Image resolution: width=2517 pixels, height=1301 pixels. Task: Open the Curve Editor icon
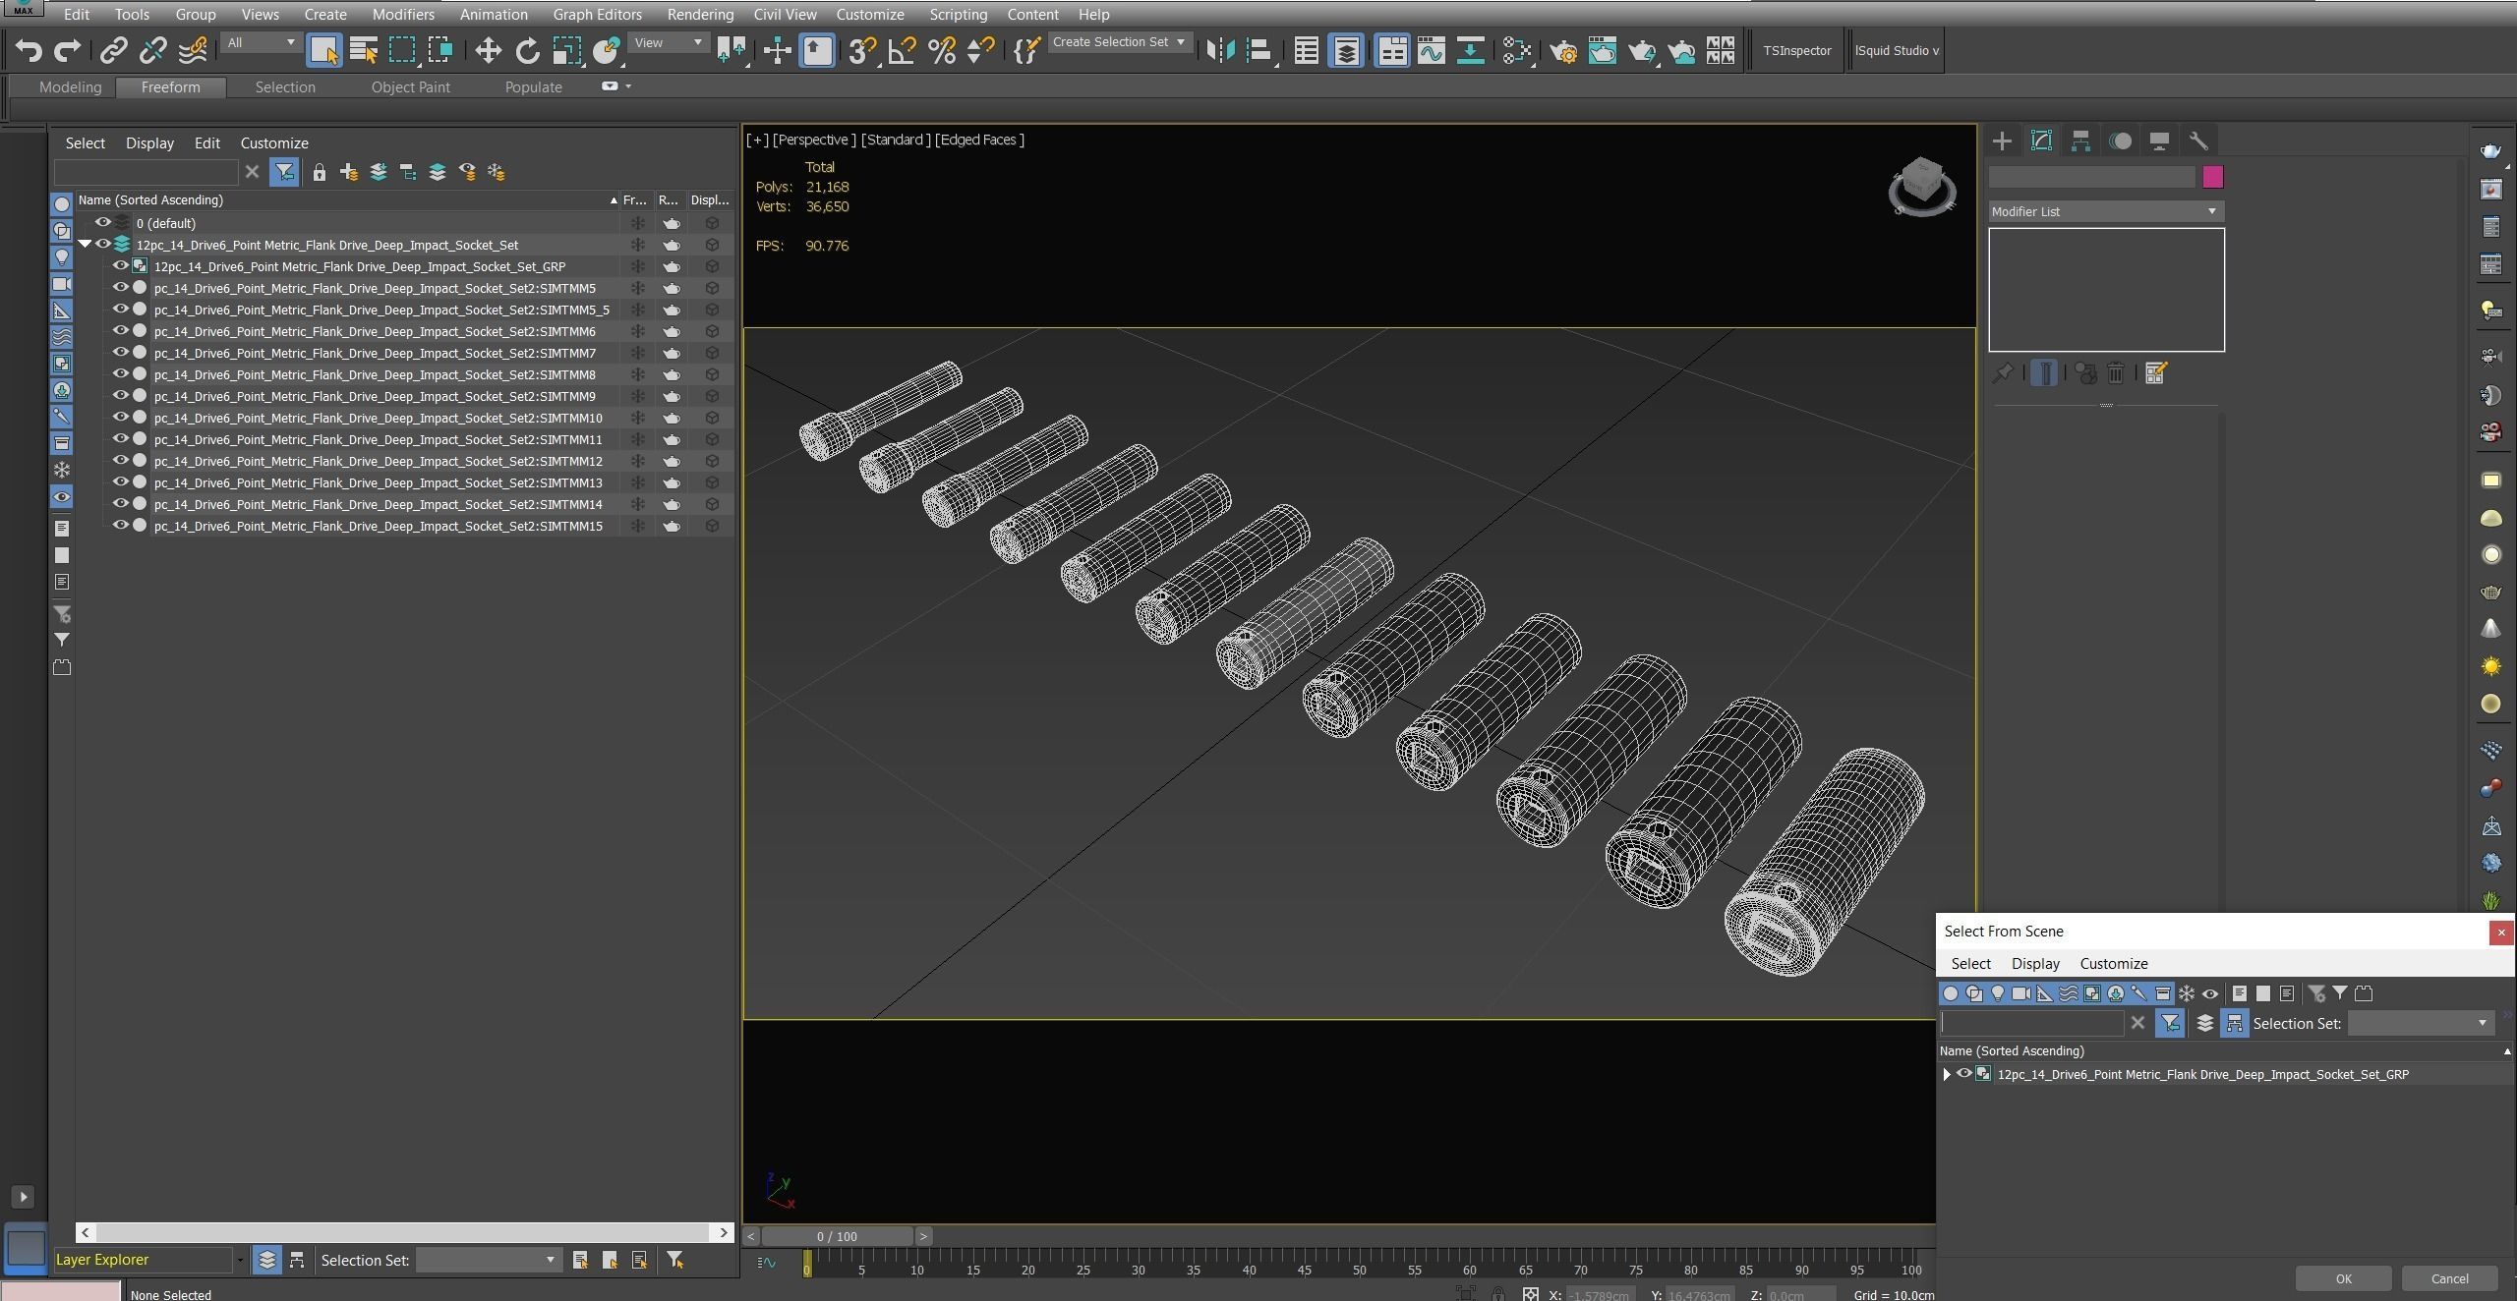coord(1432,50)
